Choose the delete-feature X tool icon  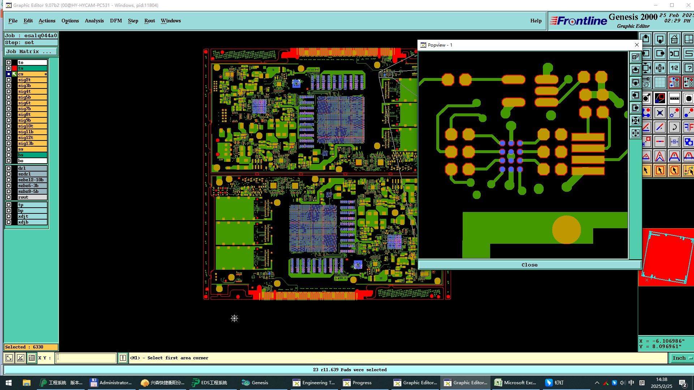point(660,113)
